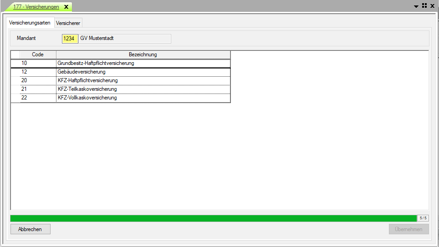Image resolution: width=439 pixels, height=247 pixels.
Task: Click the Übernehmen button
Action: [x=408, y=229]
